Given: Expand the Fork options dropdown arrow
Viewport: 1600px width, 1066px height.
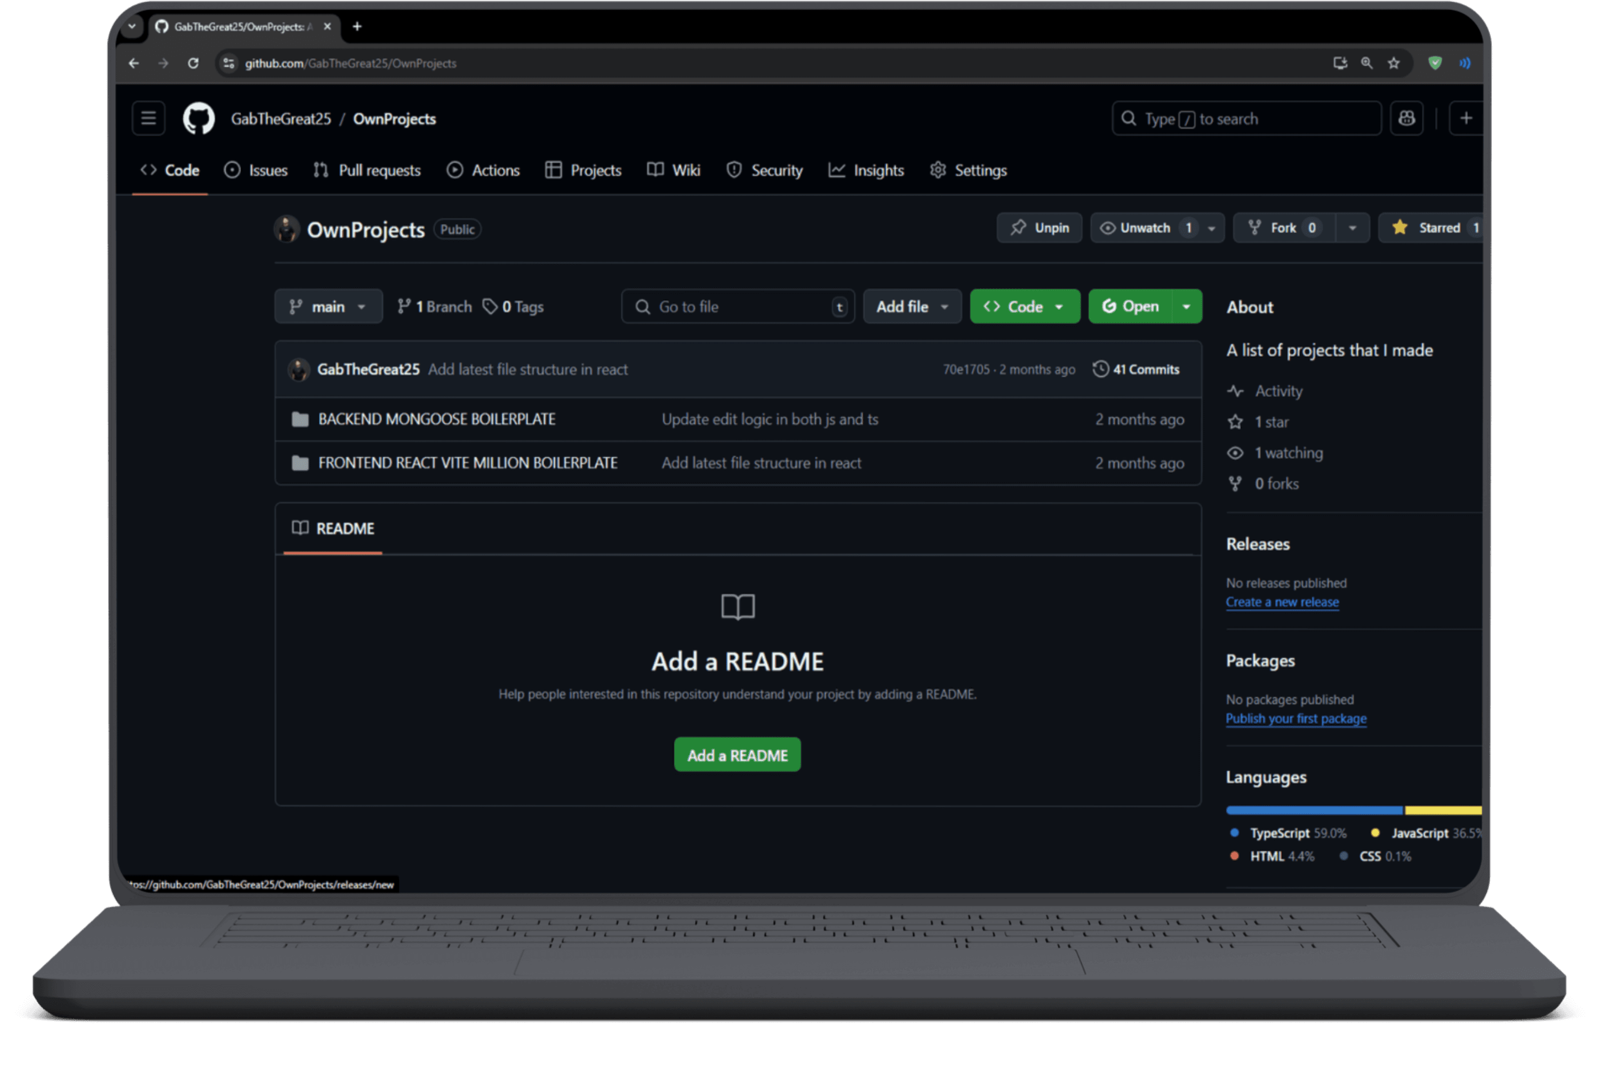Looking at the screenshot, I should tap(1353, 228).
